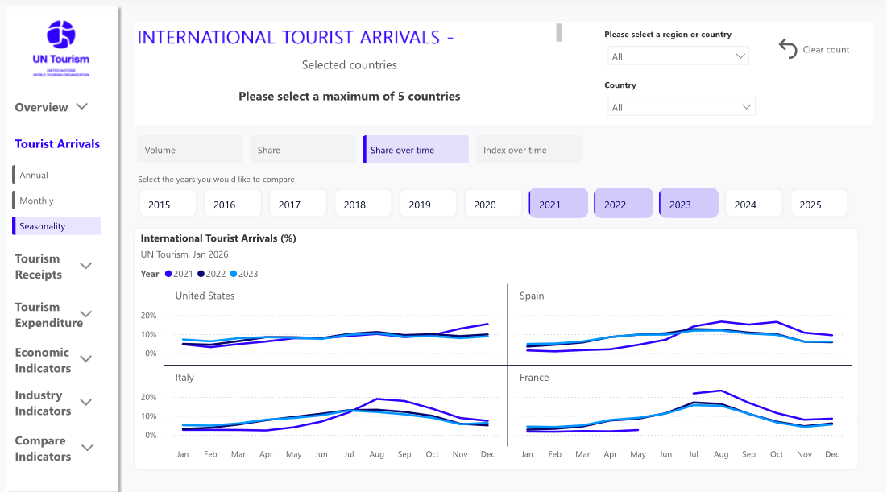Switch to the Index over time tab
Screen dimensions: 887x492
(x=528, y=150)
